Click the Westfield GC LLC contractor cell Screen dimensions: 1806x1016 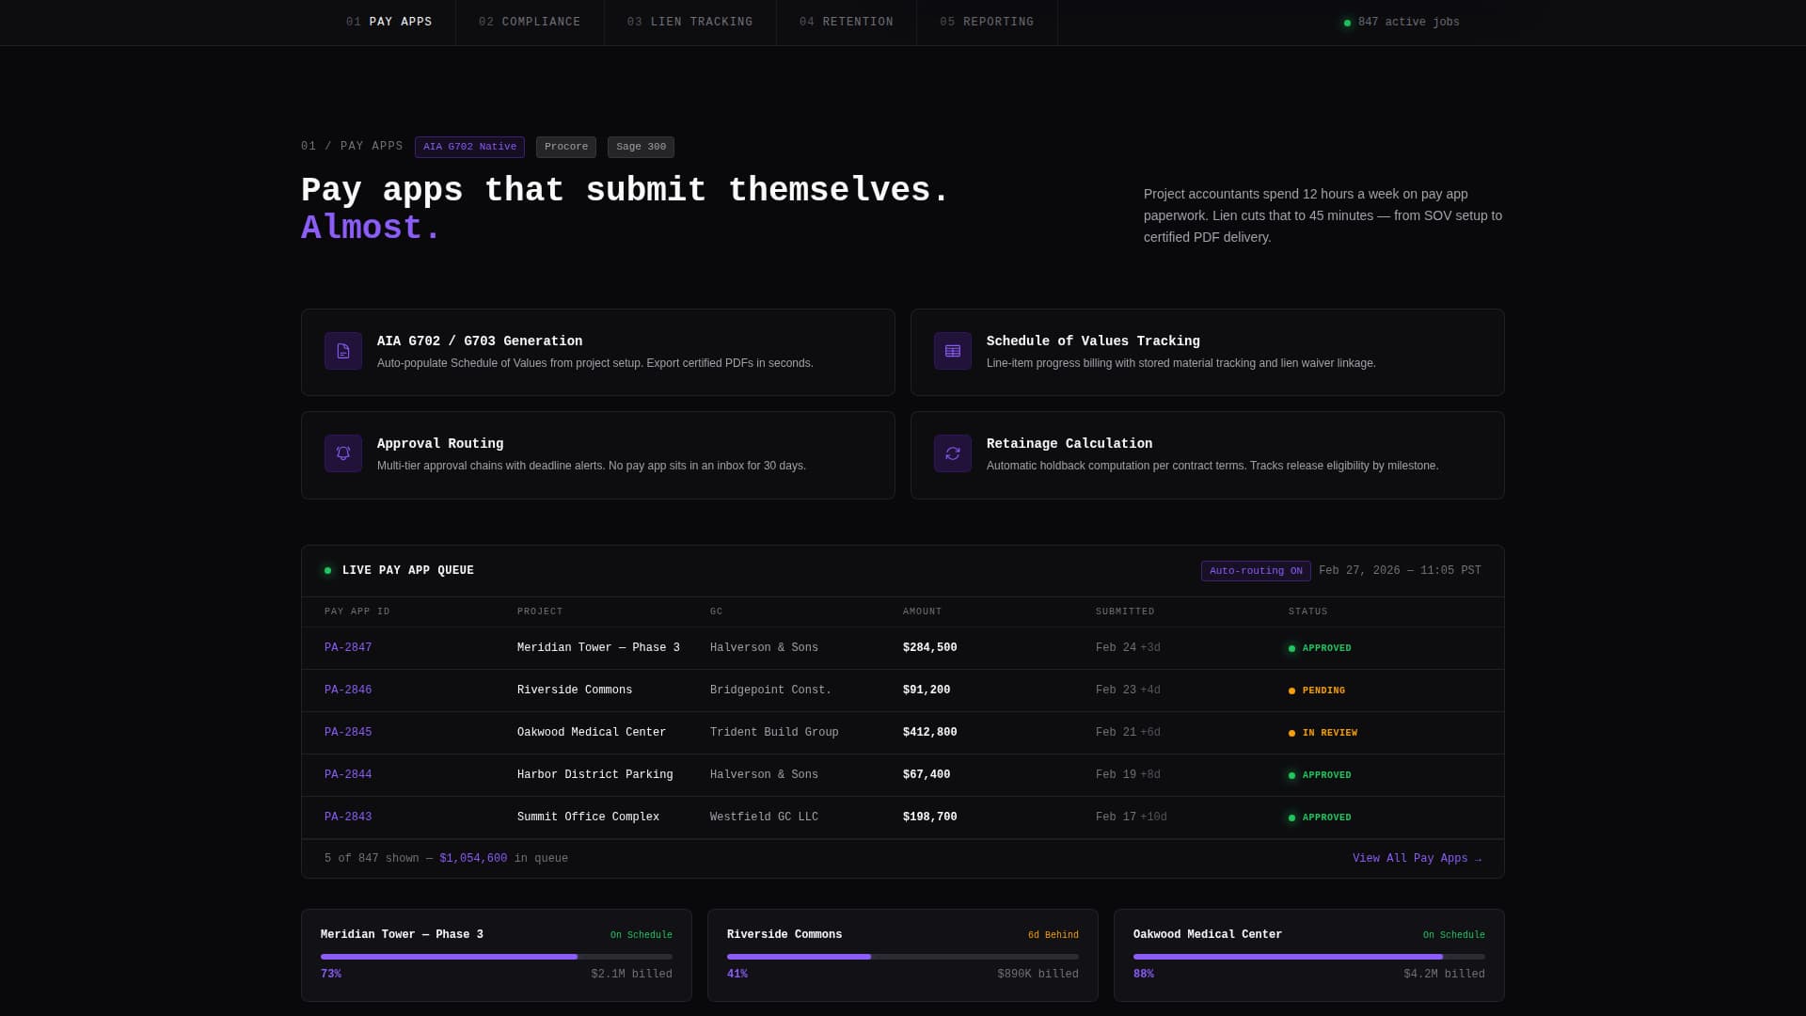(765, 818)
